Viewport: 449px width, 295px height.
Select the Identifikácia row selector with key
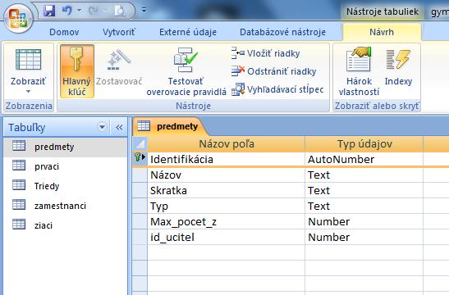(140, 158)
